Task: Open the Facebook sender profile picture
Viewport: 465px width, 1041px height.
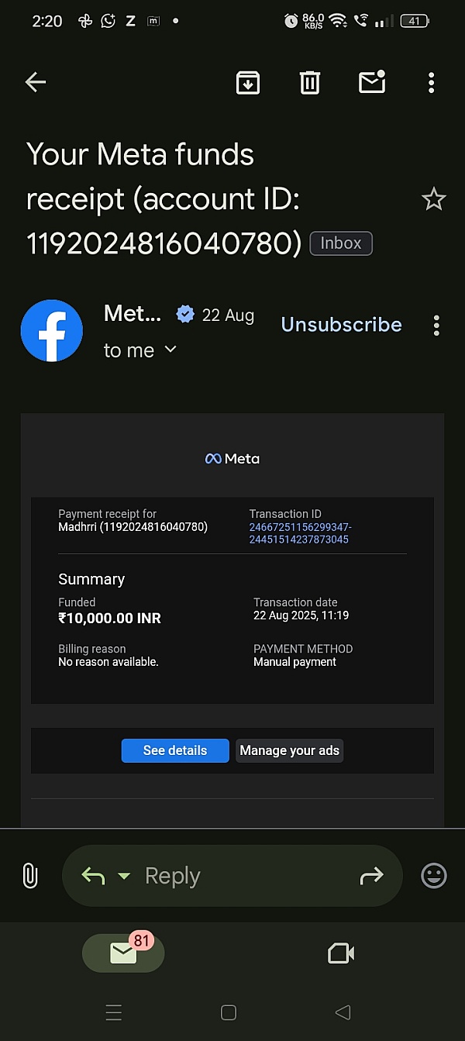Action: click(x=52, y=331)
